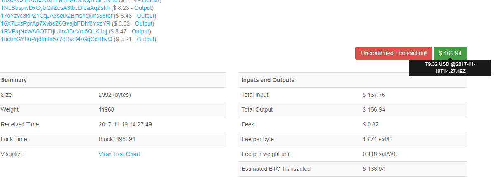Follow the Output link beside $ 8.52

pyautogui.click(x=144, y=23)
